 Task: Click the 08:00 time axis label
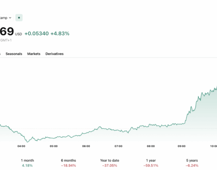click(x=151, y=146)
